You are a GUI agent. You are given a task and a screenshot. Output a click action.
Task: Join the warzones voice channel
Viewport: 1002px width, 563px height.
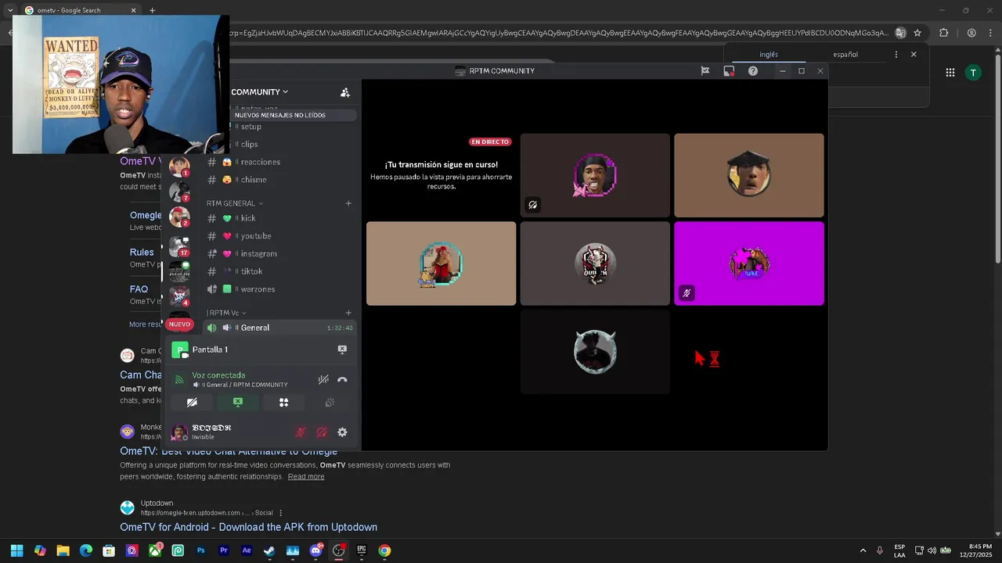[x=279, y=289]
